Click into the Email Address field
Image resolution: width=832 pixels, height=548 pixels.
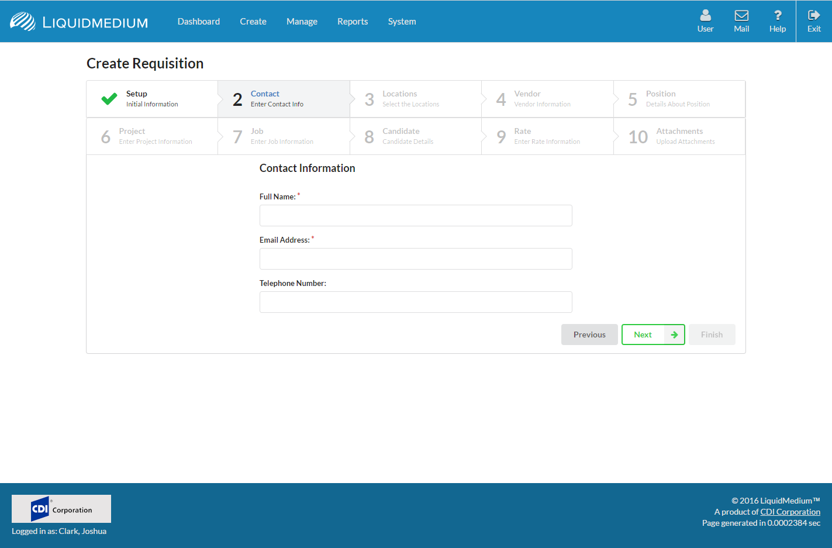(x=416, y=259)
